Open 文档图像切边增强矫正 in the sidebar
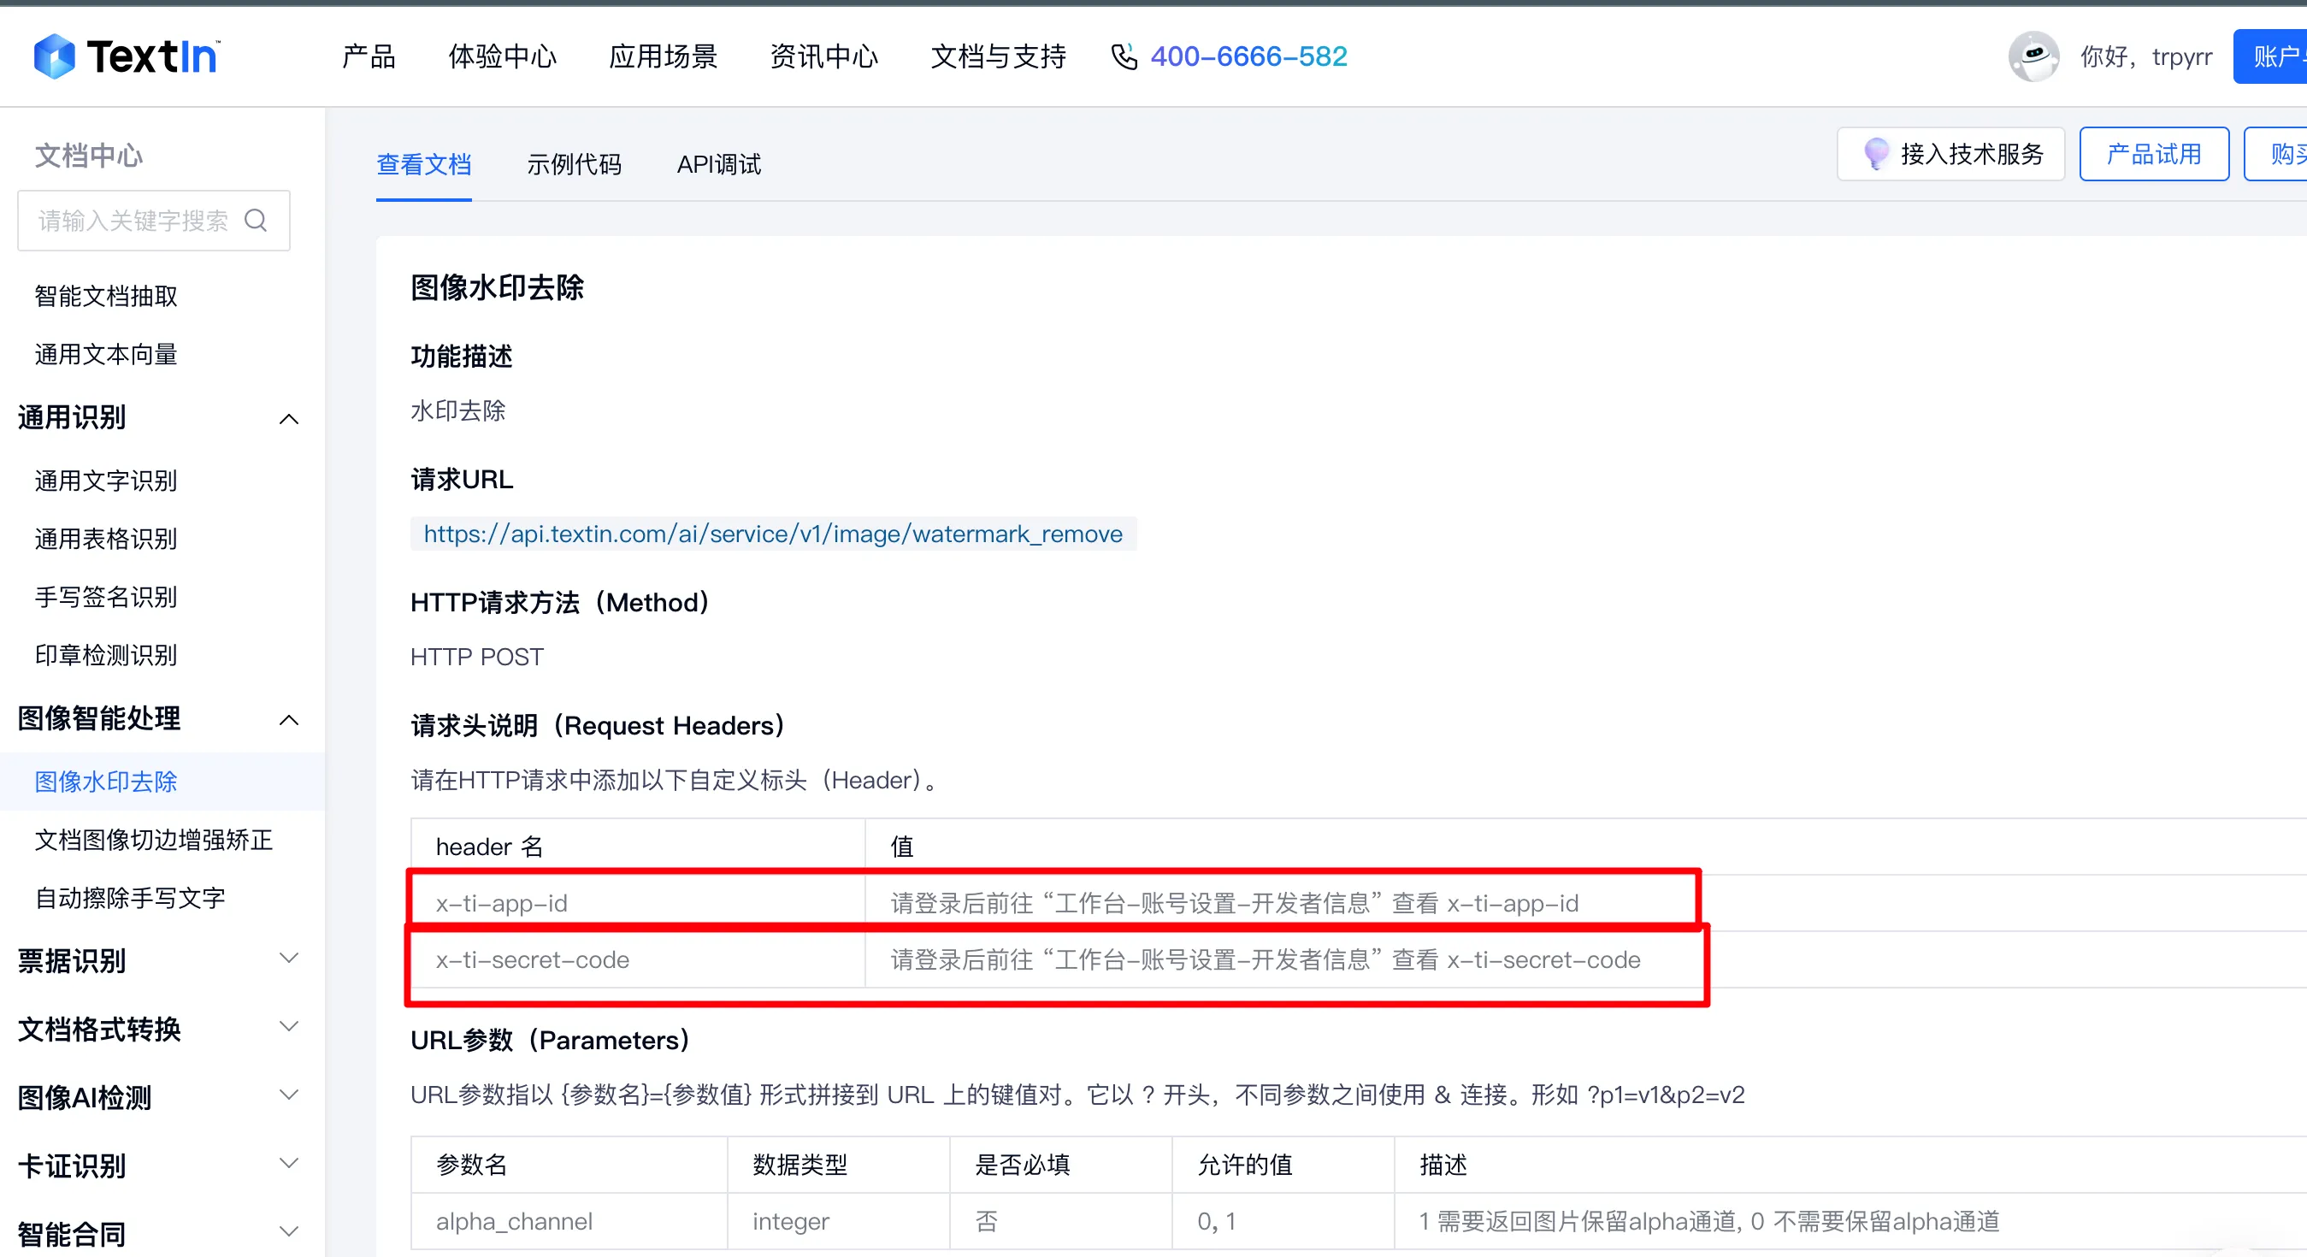 coord(153,840)
